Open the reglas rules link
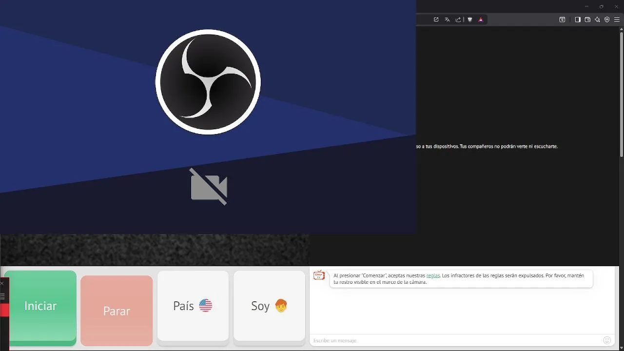The height and width of the screenshot is (351, 624). pyautogui.click(x=433, y=275)
